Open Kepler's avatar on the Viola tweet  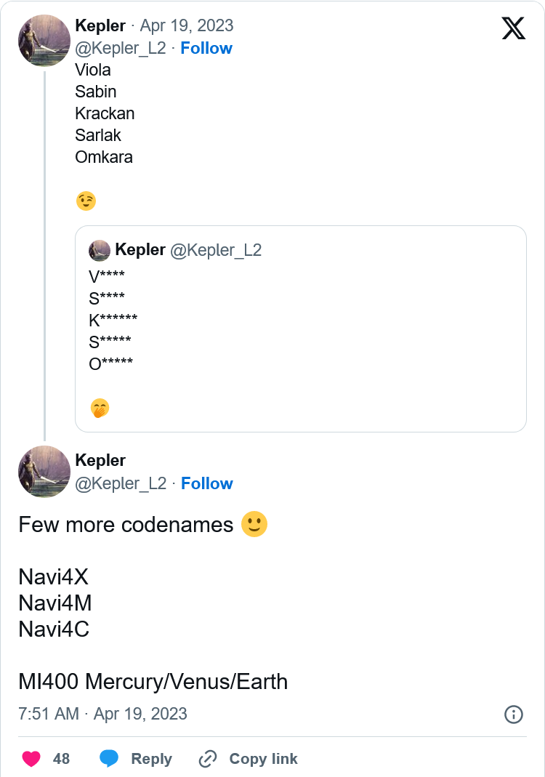point(44,41)
